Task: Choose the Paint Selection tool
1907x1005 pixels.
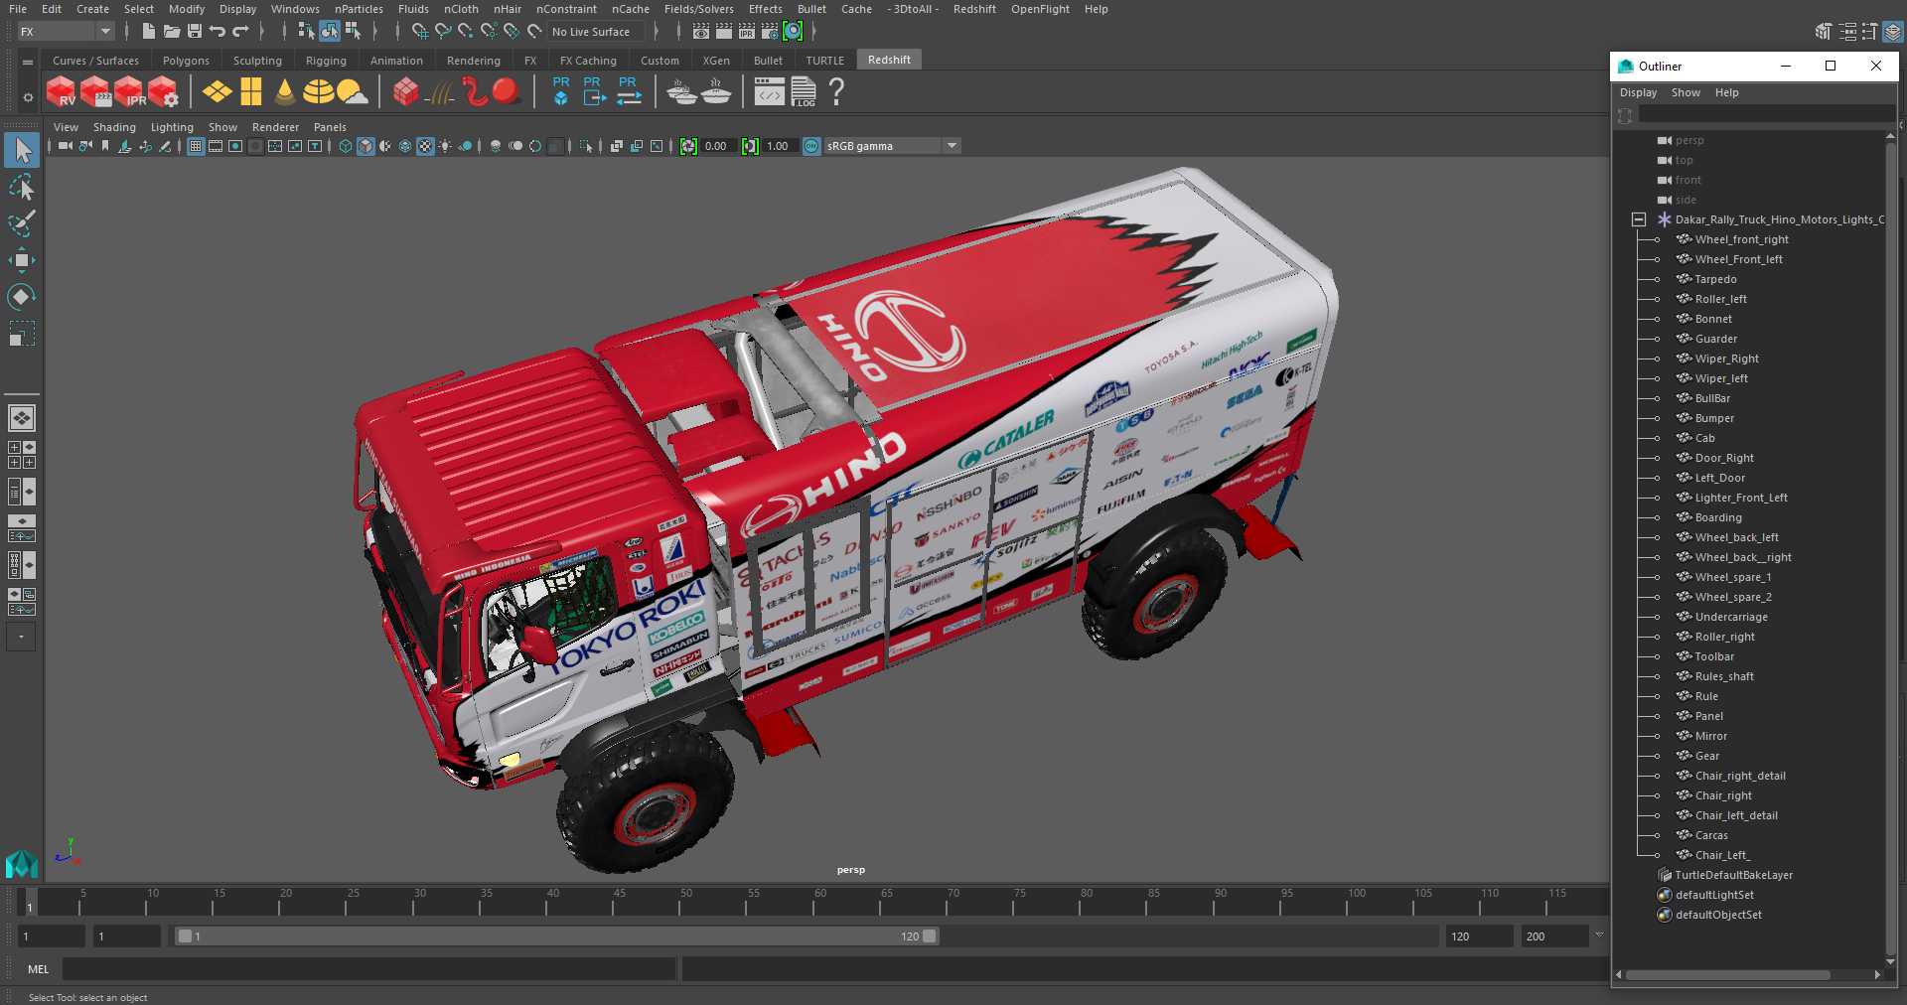Action: [x=21, y=223]
